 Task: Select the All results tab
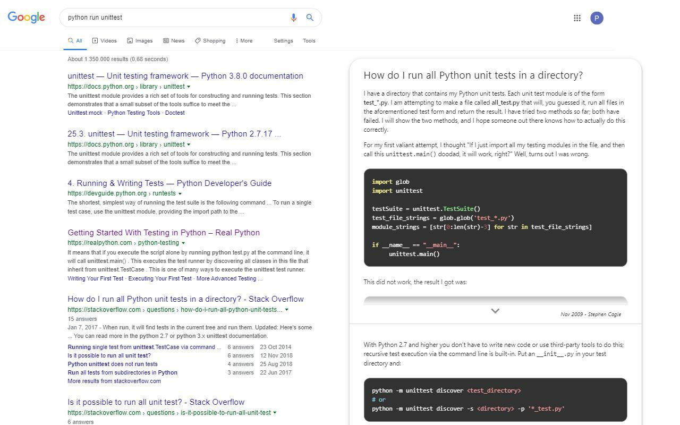75,41
